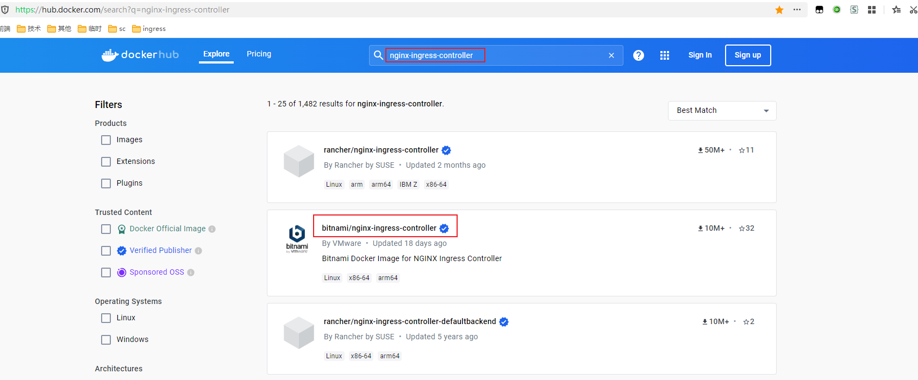918x380 pixels.
Task: Open the favorites list star icon
Action: click(896, 10)
